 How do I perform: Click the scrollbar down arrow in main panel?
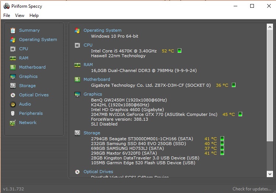point(270,174)
